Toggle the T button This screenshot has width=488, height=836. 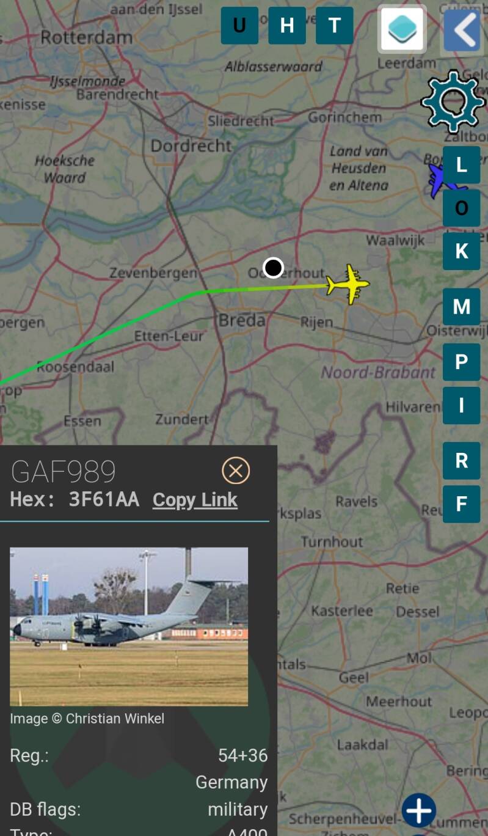tap(335, 26)
